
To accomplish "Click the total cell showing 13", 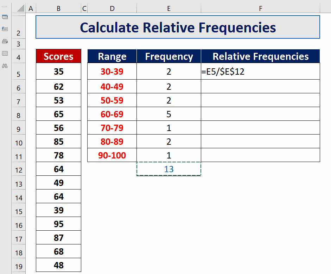I will click(169, 169).
